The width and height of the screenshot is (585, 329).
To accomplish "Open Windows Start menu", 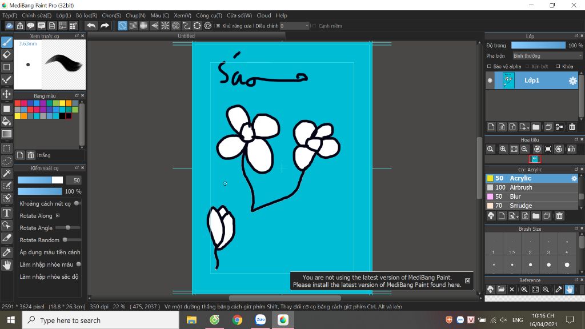I will (x=11, y=320).
